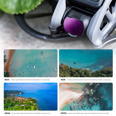Click the ND4 aerial boats photo
Screen dimensions: 116x116
pyautogui.click(x=31, y=63)
